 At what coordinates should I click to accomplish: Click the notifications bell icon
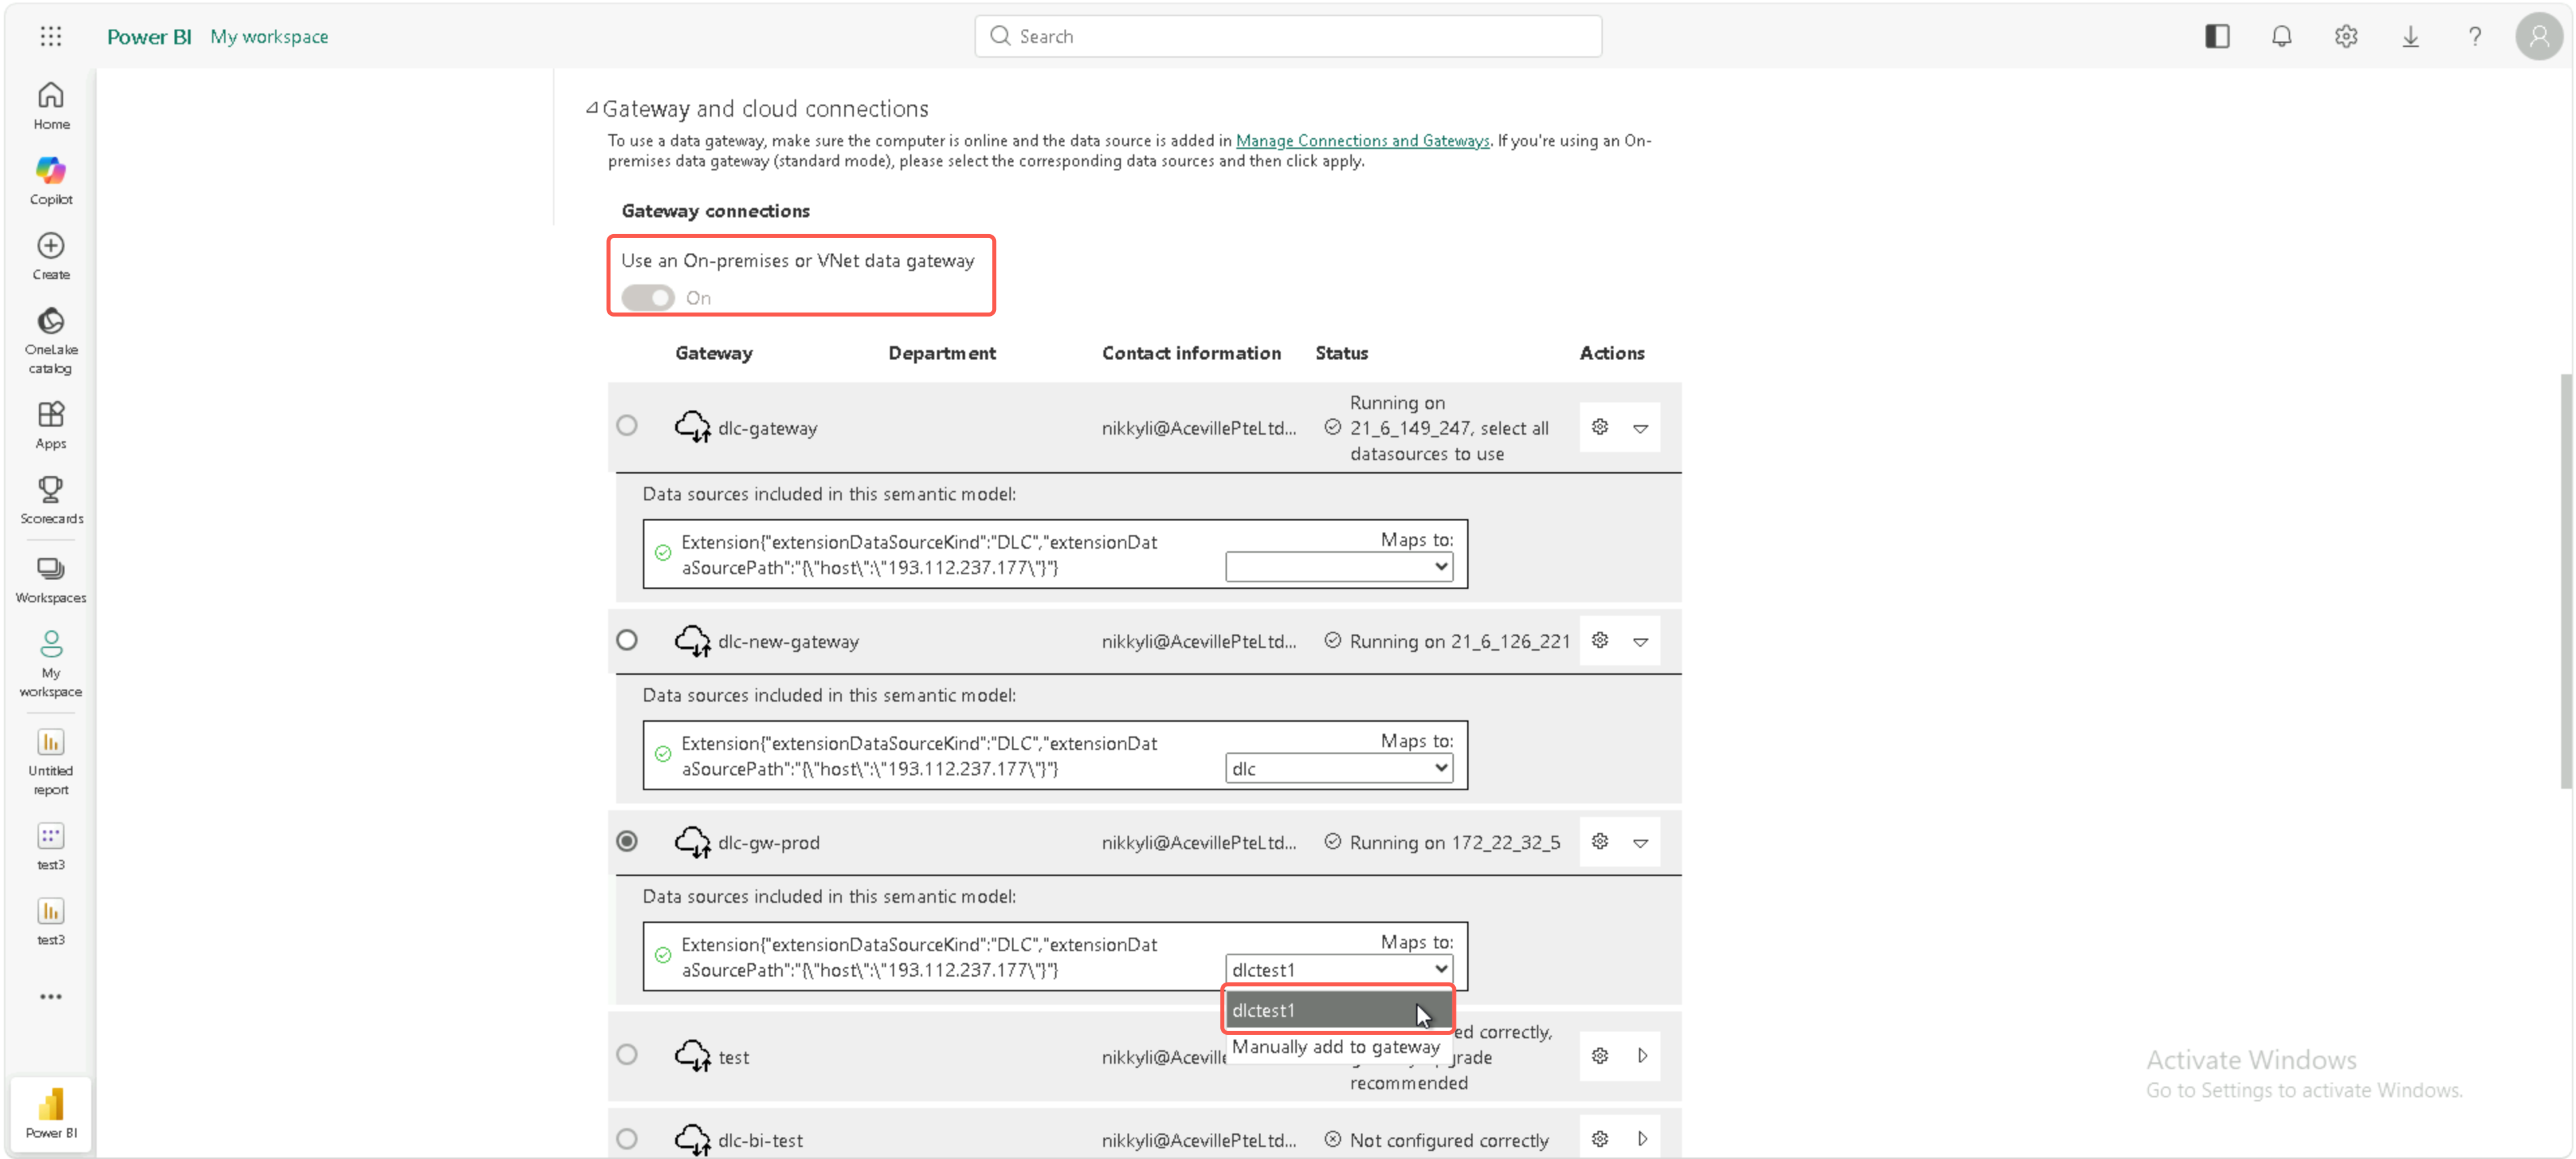click(x=2281, y=36)
